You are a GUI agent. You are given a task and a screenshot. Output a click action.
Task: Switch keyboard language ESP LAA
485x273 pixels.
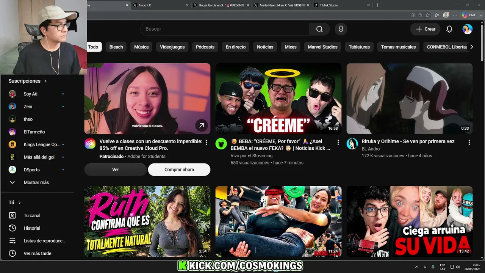pos(443,267)
